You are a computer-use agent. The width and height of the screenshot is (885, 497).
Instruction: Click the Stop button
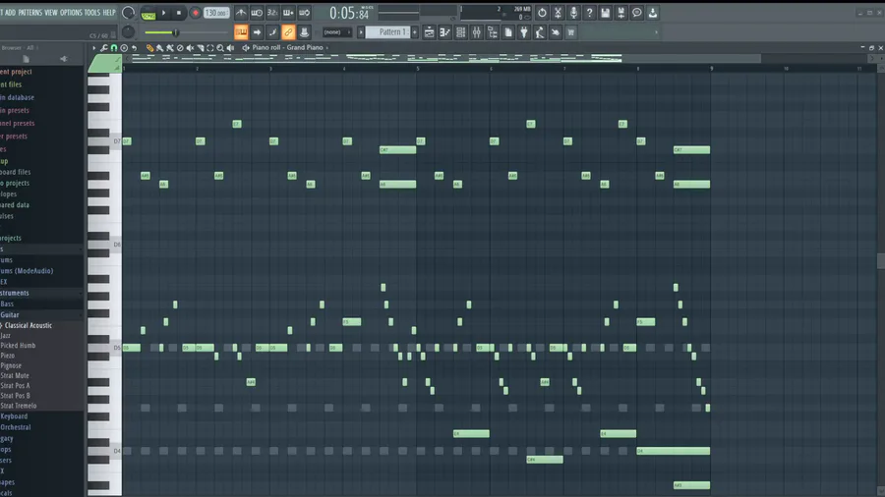(179, 13)
